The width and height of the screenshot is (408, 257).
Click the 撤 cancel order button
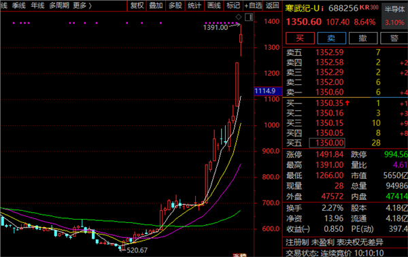pyautogui.click(x=363, y=38)
